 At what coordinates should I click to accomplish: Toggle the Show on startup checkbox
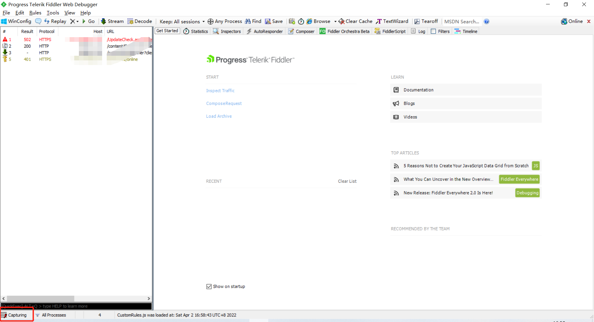pyautogui.click(x=209, y=286)
